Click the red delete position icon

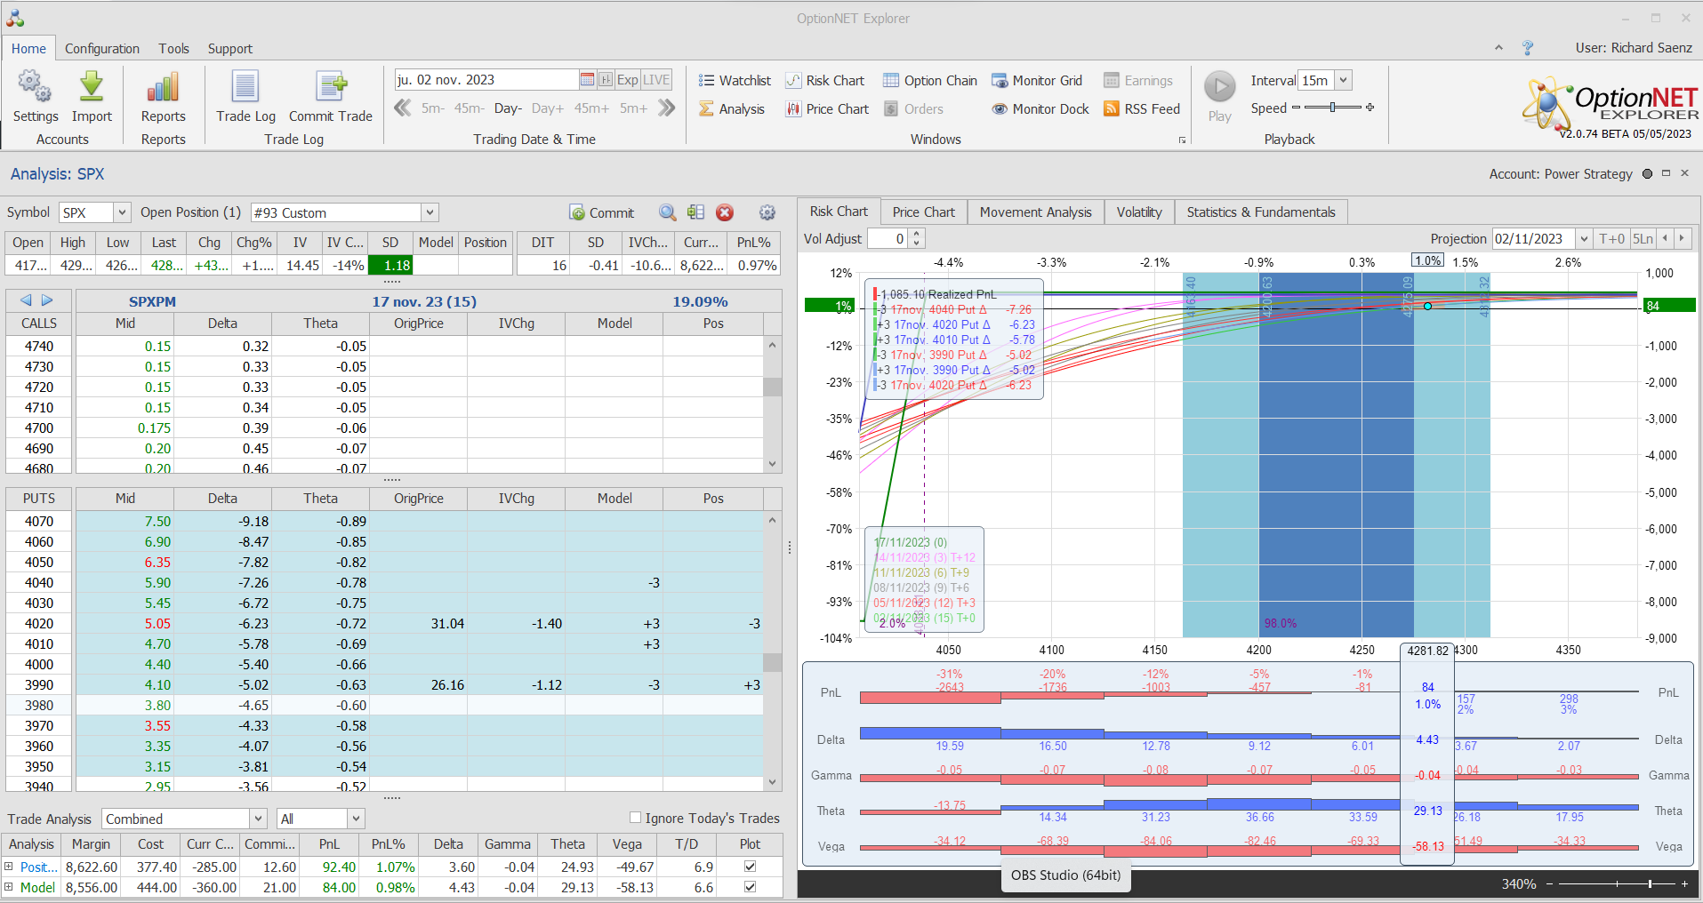725,212
